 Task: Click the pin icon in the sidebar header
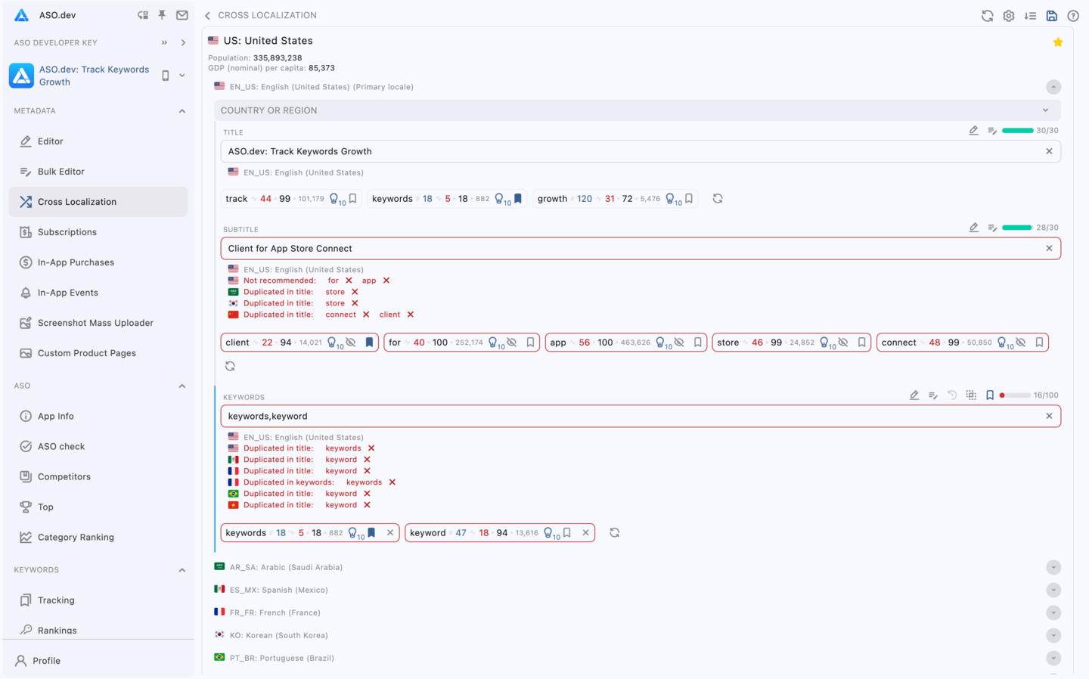(161, 14)
